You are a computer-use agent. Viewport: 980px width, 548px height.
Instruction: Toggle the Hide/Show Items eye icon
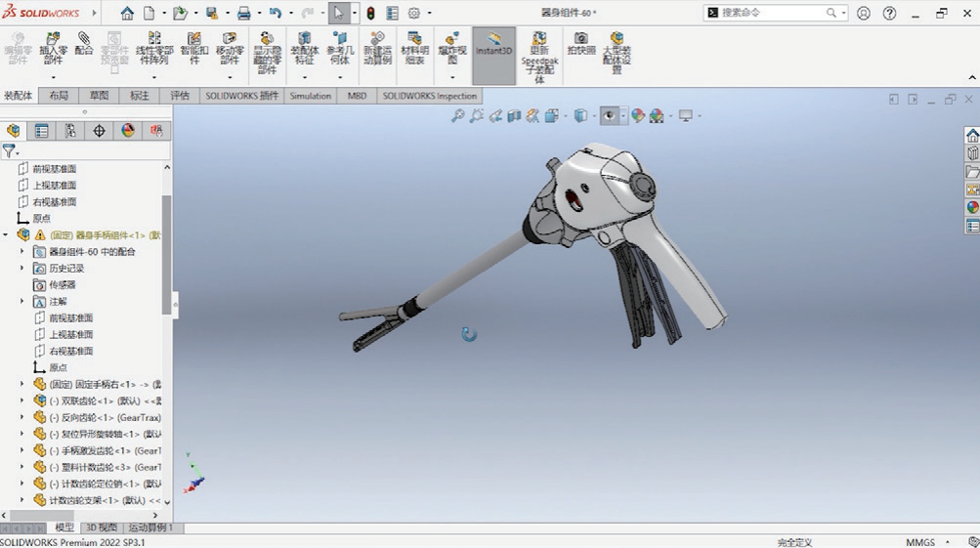(x=610, y=115)
